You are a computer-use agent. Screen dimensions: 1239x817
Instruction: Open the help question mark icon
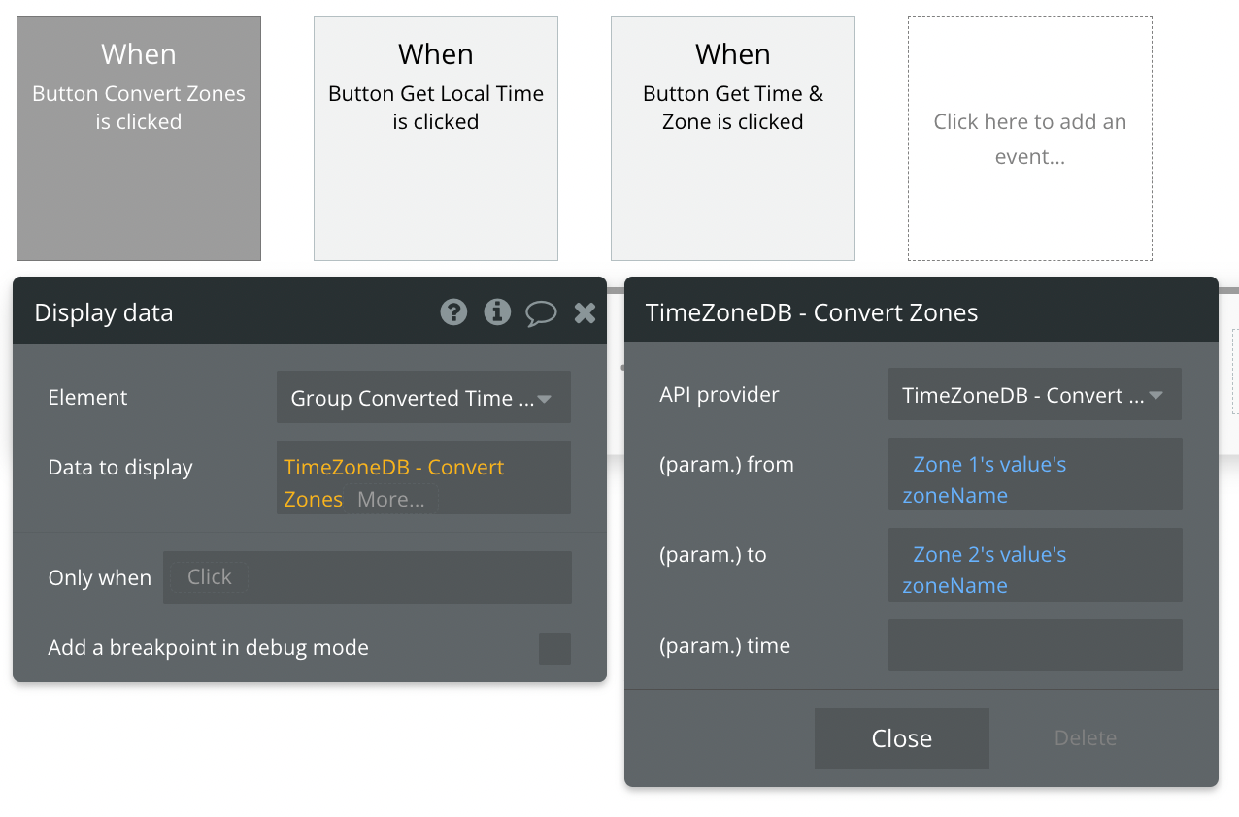click(453, 311)
